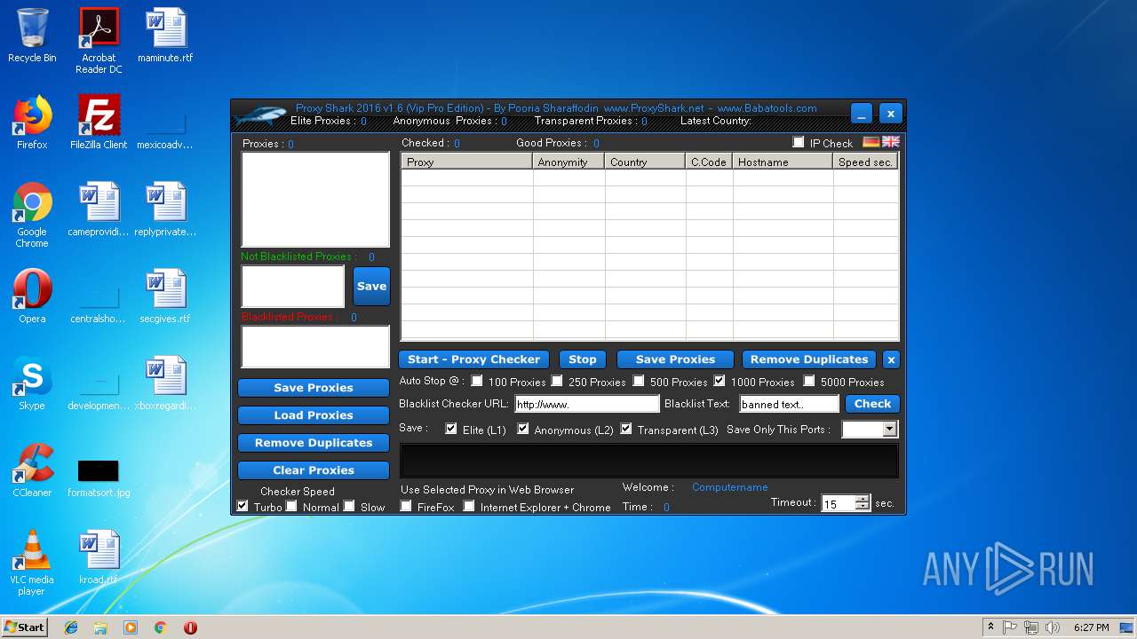Click Load Proxies button
Viewport: 1137px width, 639px height.
point(314,415)
